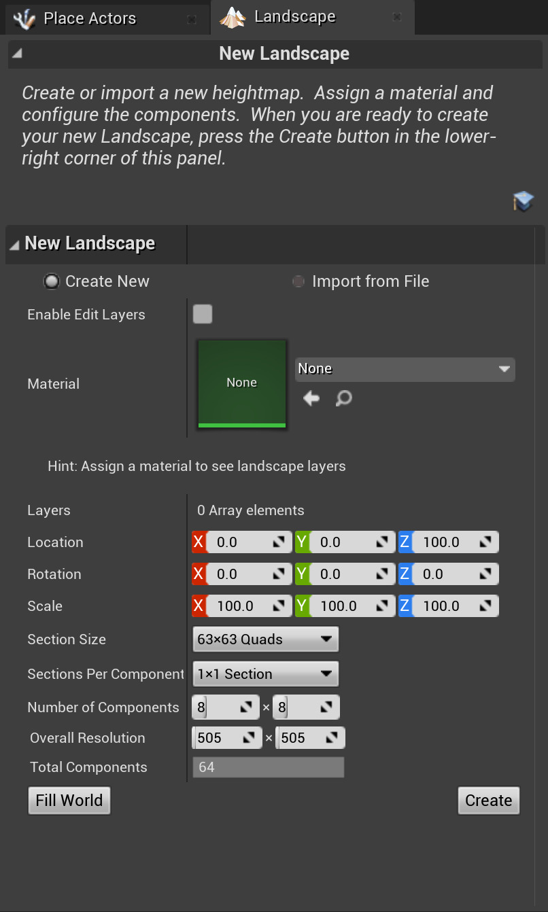Collapse the panel with the top-left triangle
The height and width of the screenshot is (912, 548).
[16, 53]
